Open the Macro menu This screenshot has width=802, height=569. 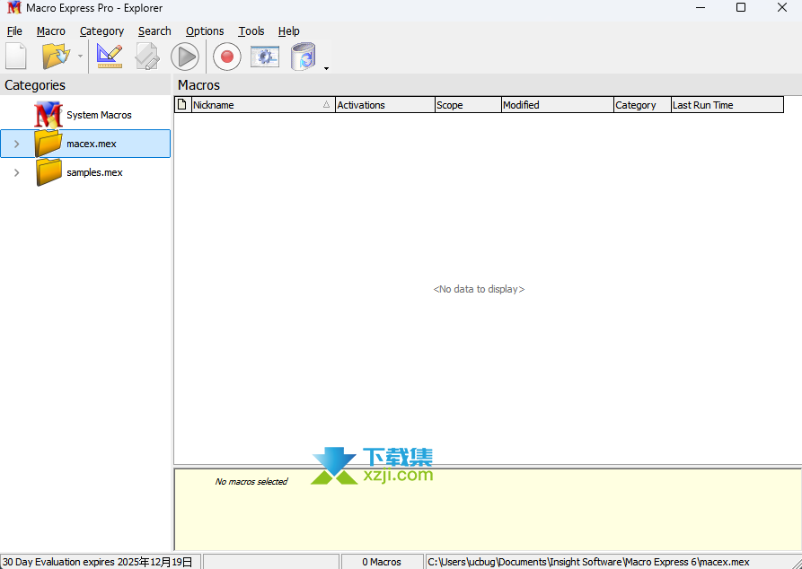(x=51, y=31)
